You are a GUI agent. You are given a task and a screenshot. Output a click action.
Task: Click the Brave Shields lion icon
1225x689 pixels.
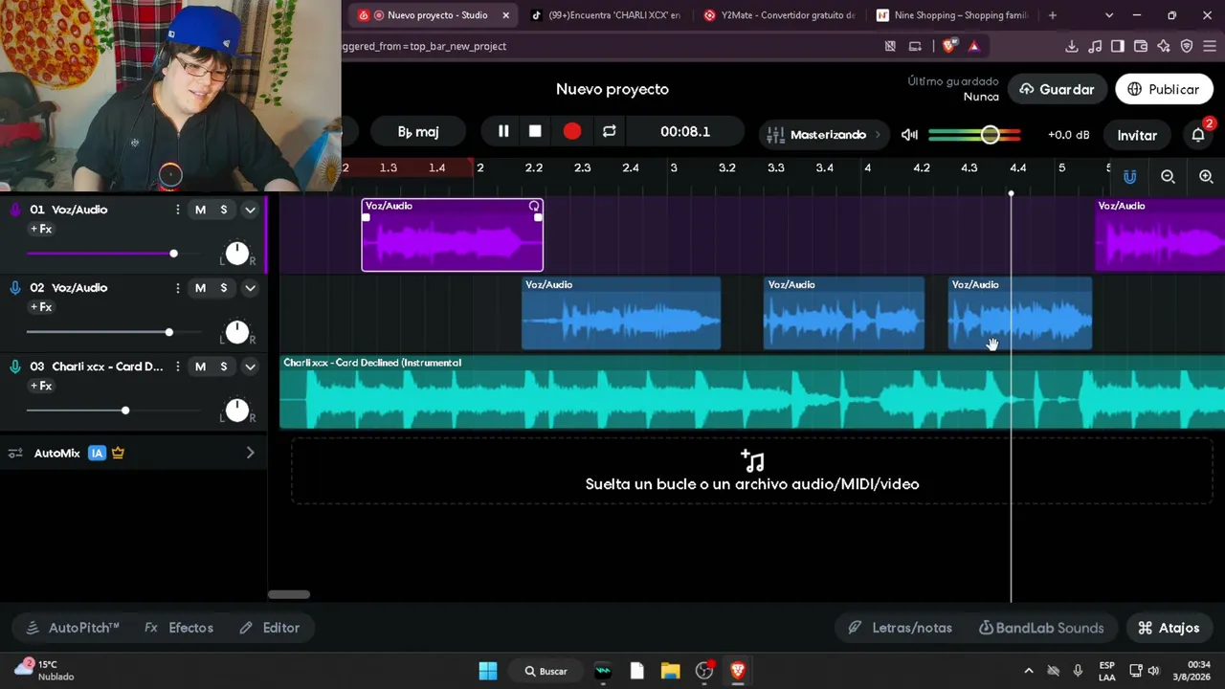pyautogui.click(x=949, y=46)
